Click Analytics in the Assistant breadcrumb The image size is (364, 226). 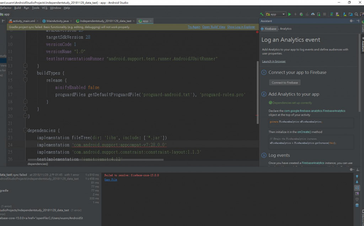pyautogui.click(x=285, y=29)
